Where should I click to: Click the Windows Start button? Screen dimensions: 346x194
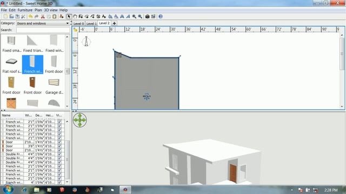click(x=8, y=189)
